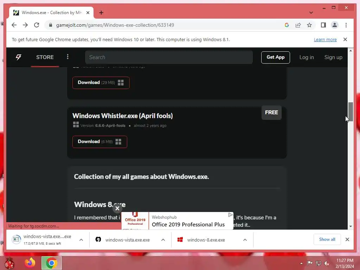Close the Windows.exe Collection tab
Image resolution: width=360 pixels, height=270 pixels.
coord(88,13)
